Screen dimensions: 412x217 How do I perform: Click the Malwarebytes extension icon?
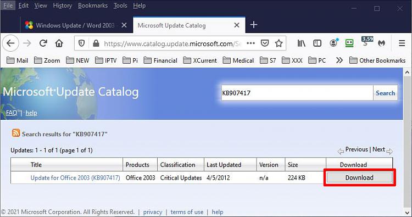coord(382,43)
